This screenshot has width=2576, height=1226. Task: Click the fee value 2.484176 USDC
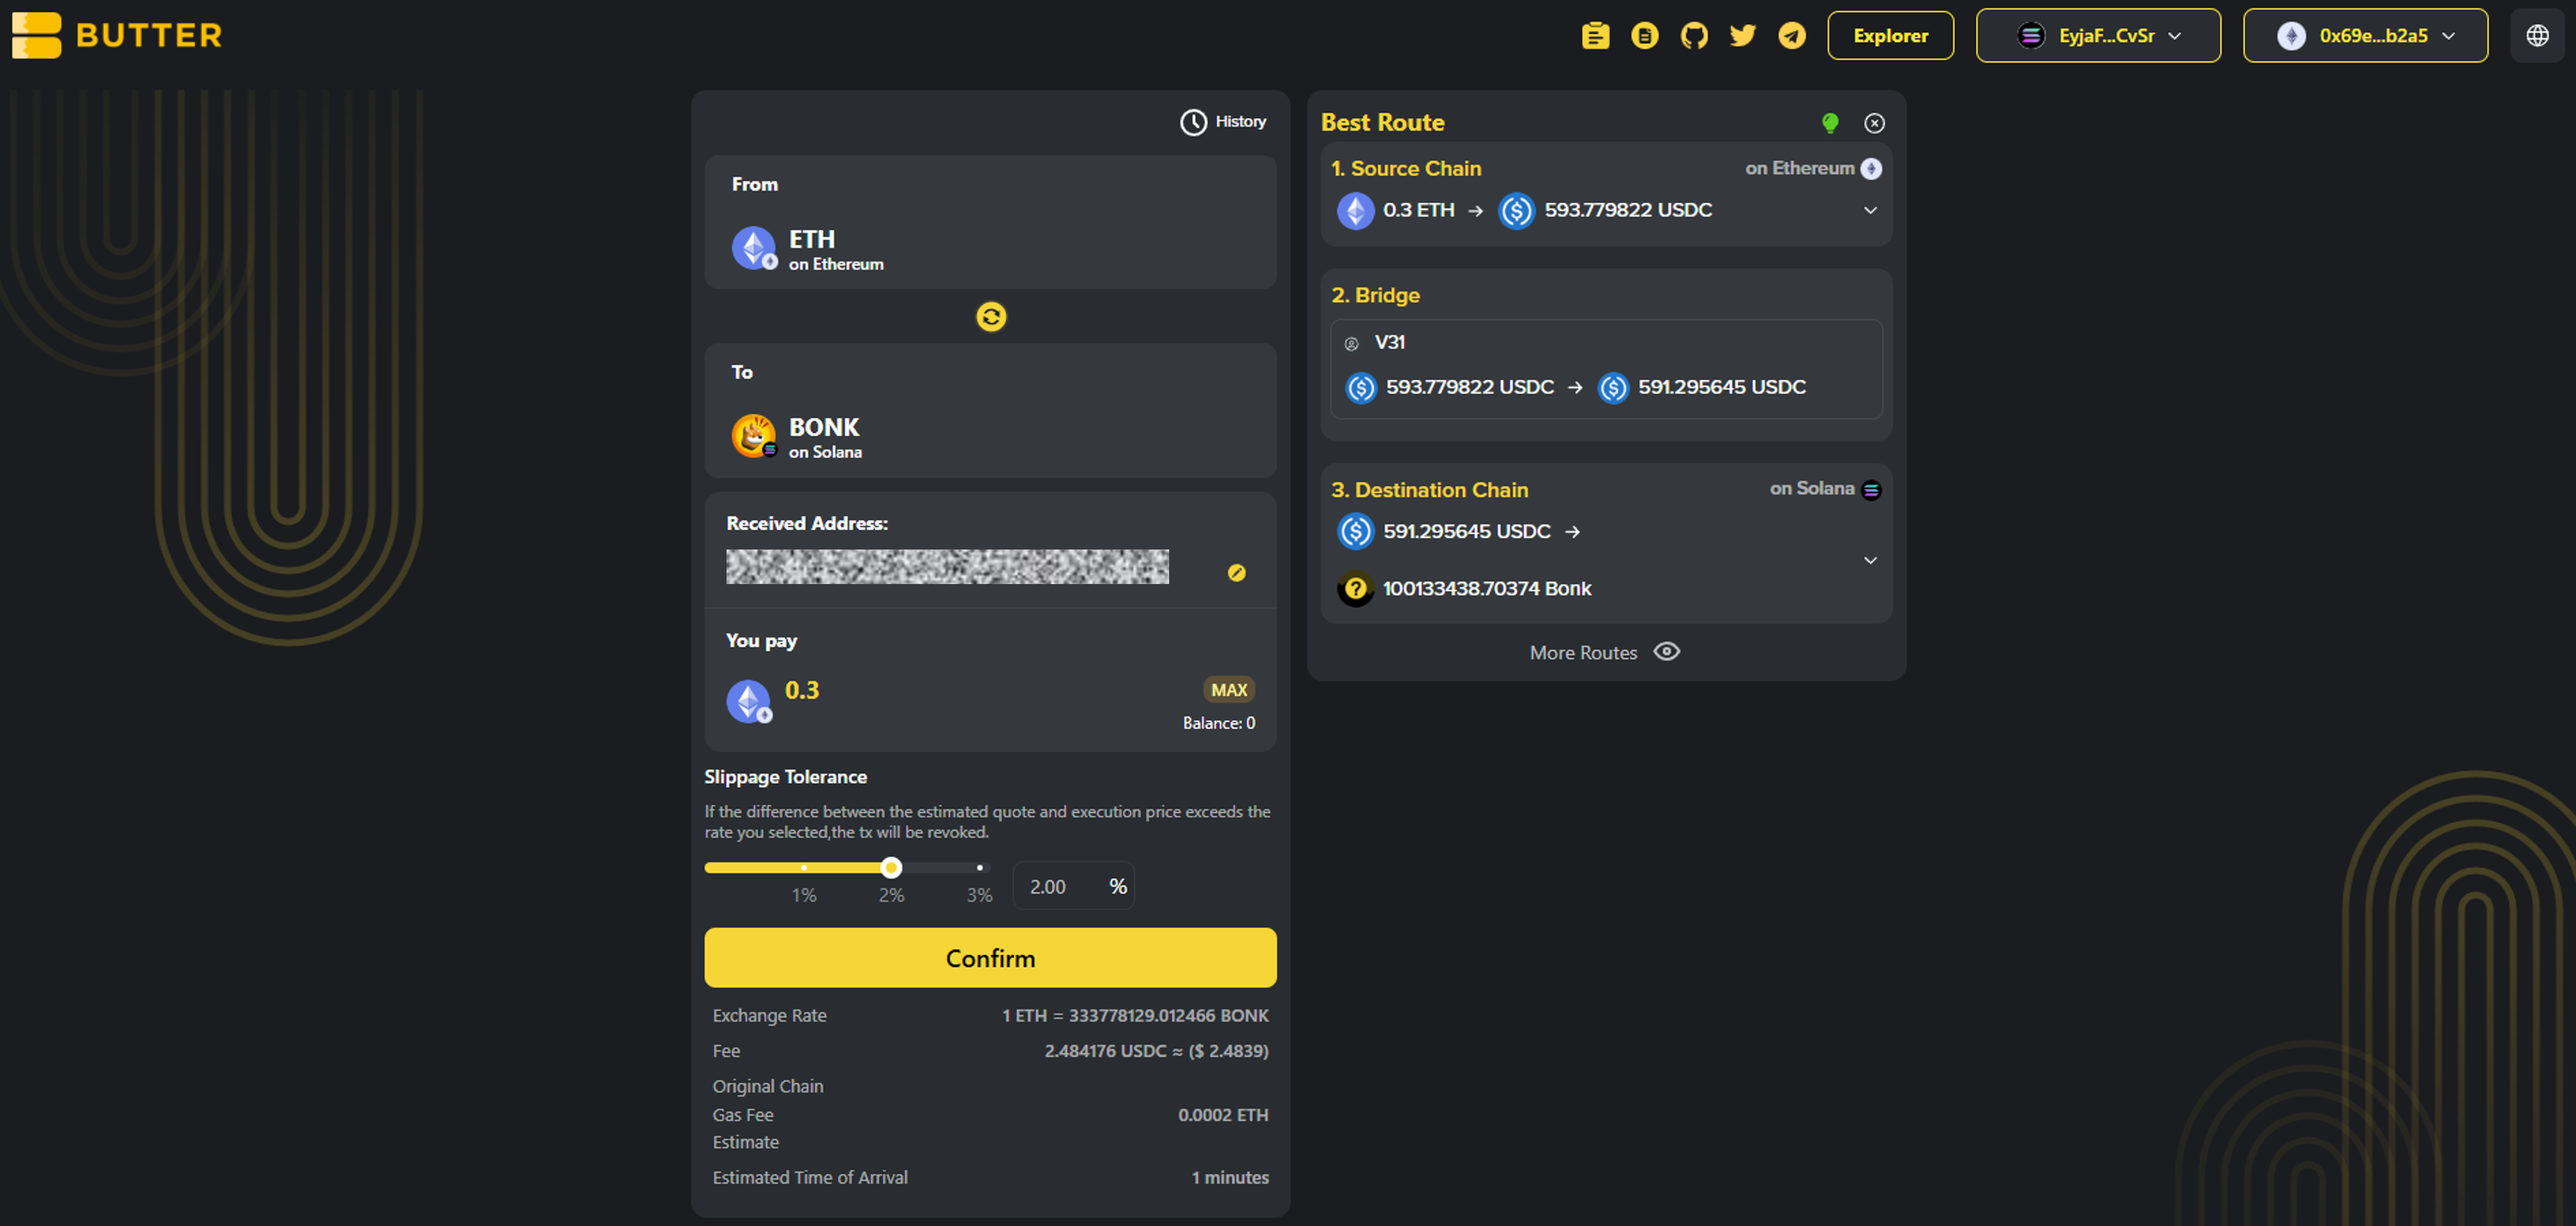point(1105,1051)
